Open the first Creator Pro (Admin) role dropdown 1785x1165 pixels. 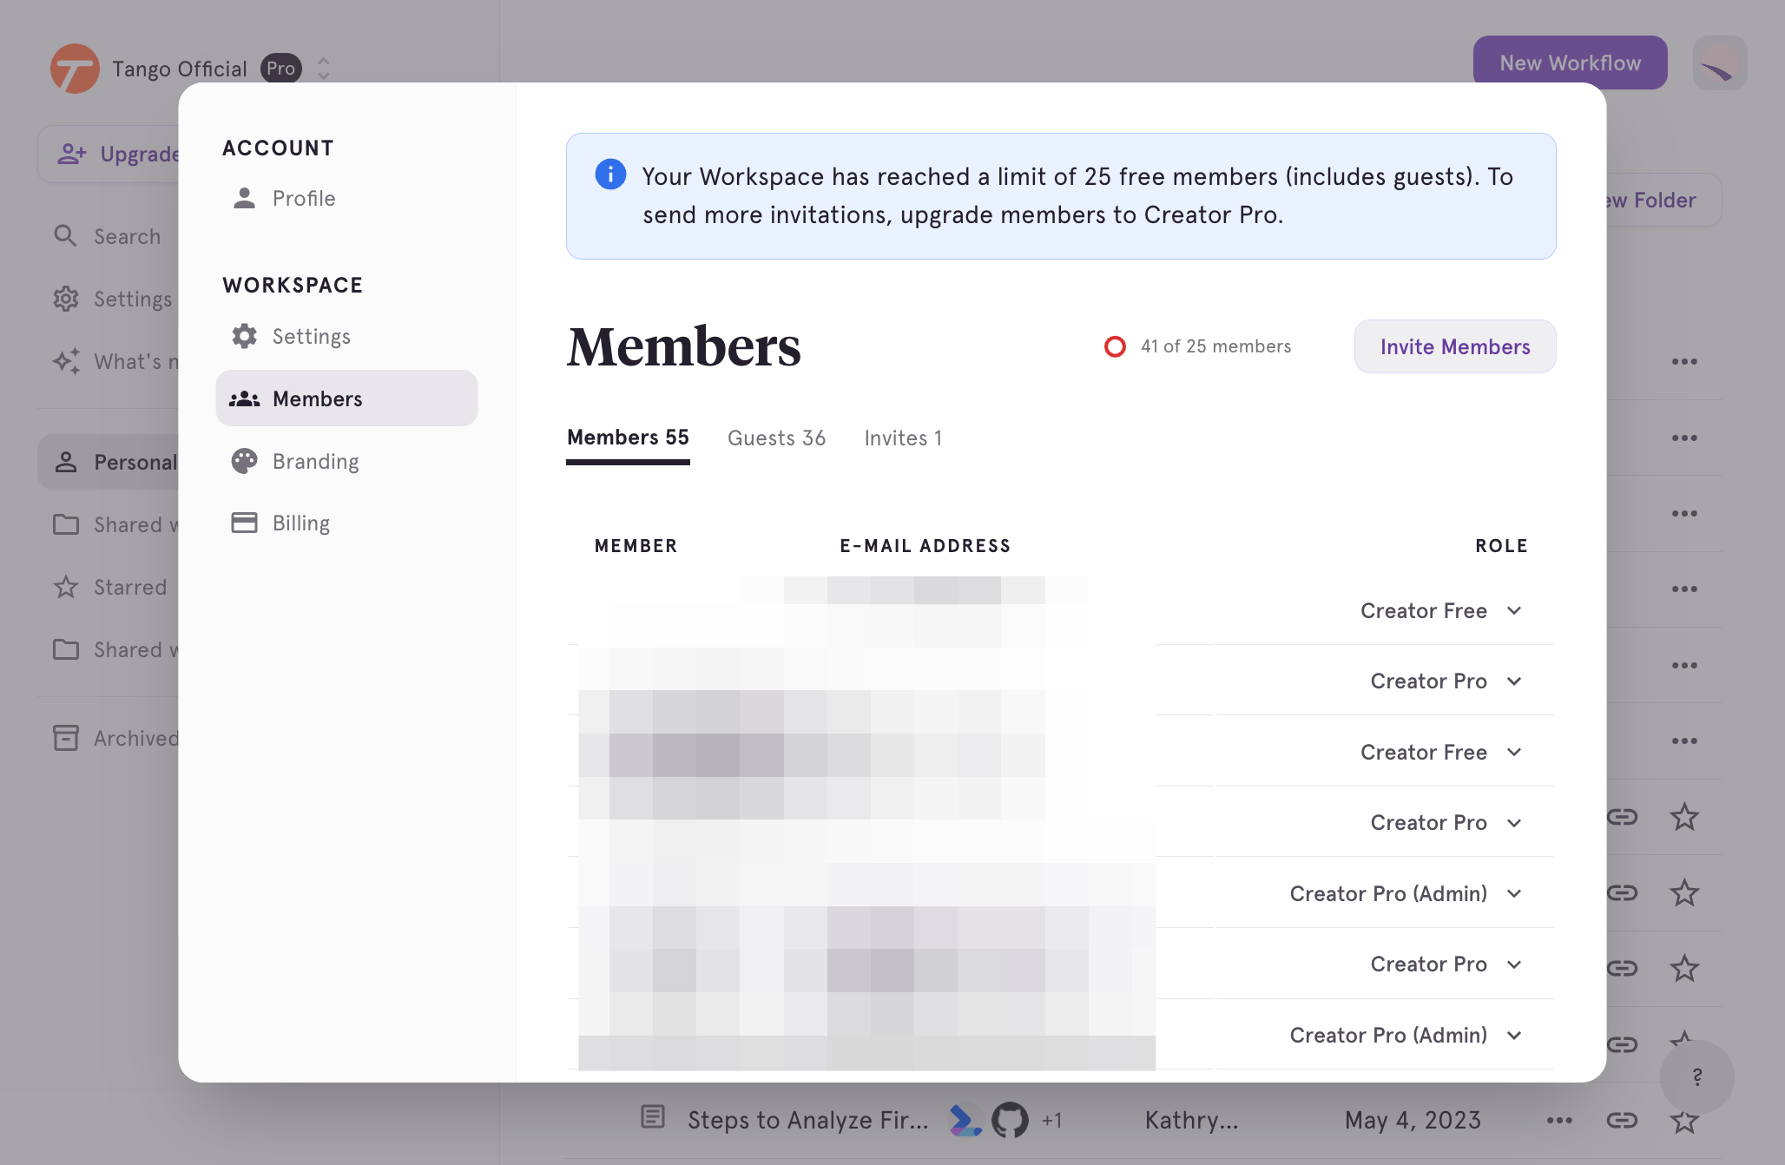point(1406,893)
